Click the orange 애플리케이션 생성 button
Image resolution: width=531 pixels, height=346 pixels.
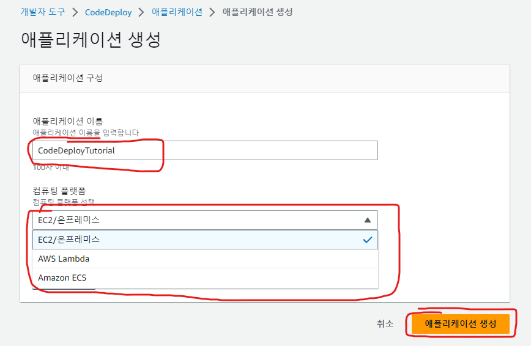click(x=461, y=323)
